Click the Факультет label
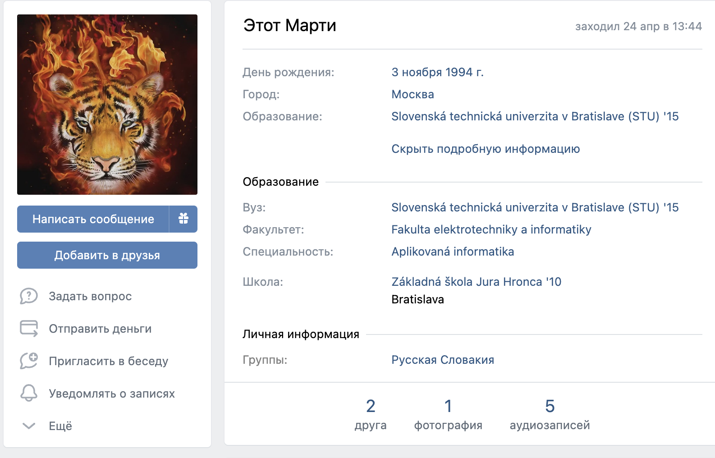 point(273,229)
